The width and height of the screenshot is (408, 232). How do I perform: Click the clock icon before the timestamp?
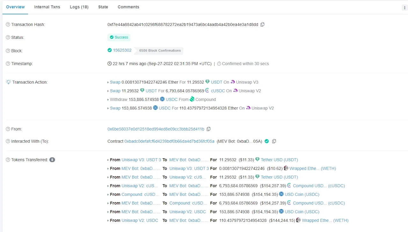tap(110, 64)
